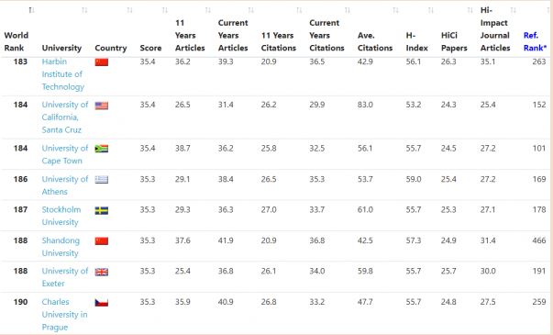This screenshot has width=553, height=335.
Task: Sort by Ave. Citations column arrows
Action: pyautogui.click(x=395, y=10)
